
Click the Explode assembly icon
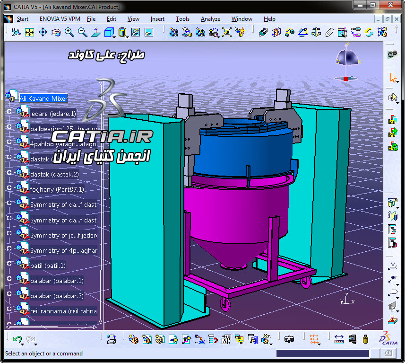click(x=226, y=32)
